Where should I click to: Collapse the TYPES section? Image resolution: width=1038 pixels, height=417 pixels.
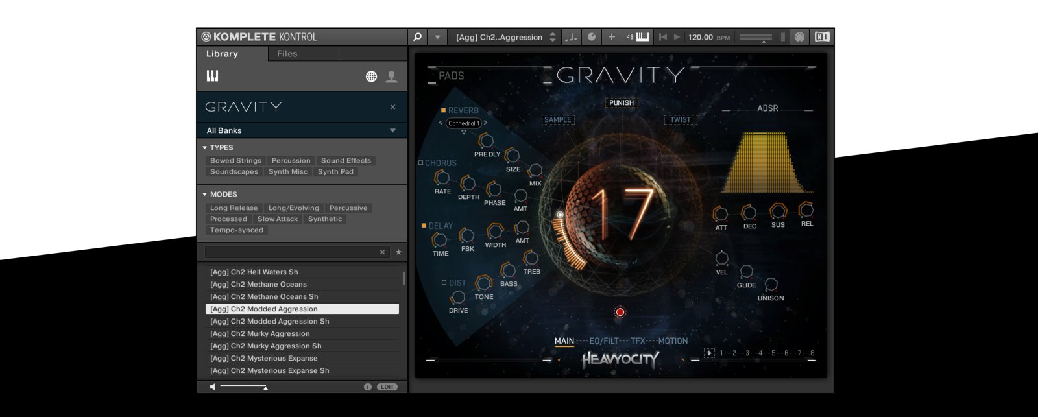(205, 148)
